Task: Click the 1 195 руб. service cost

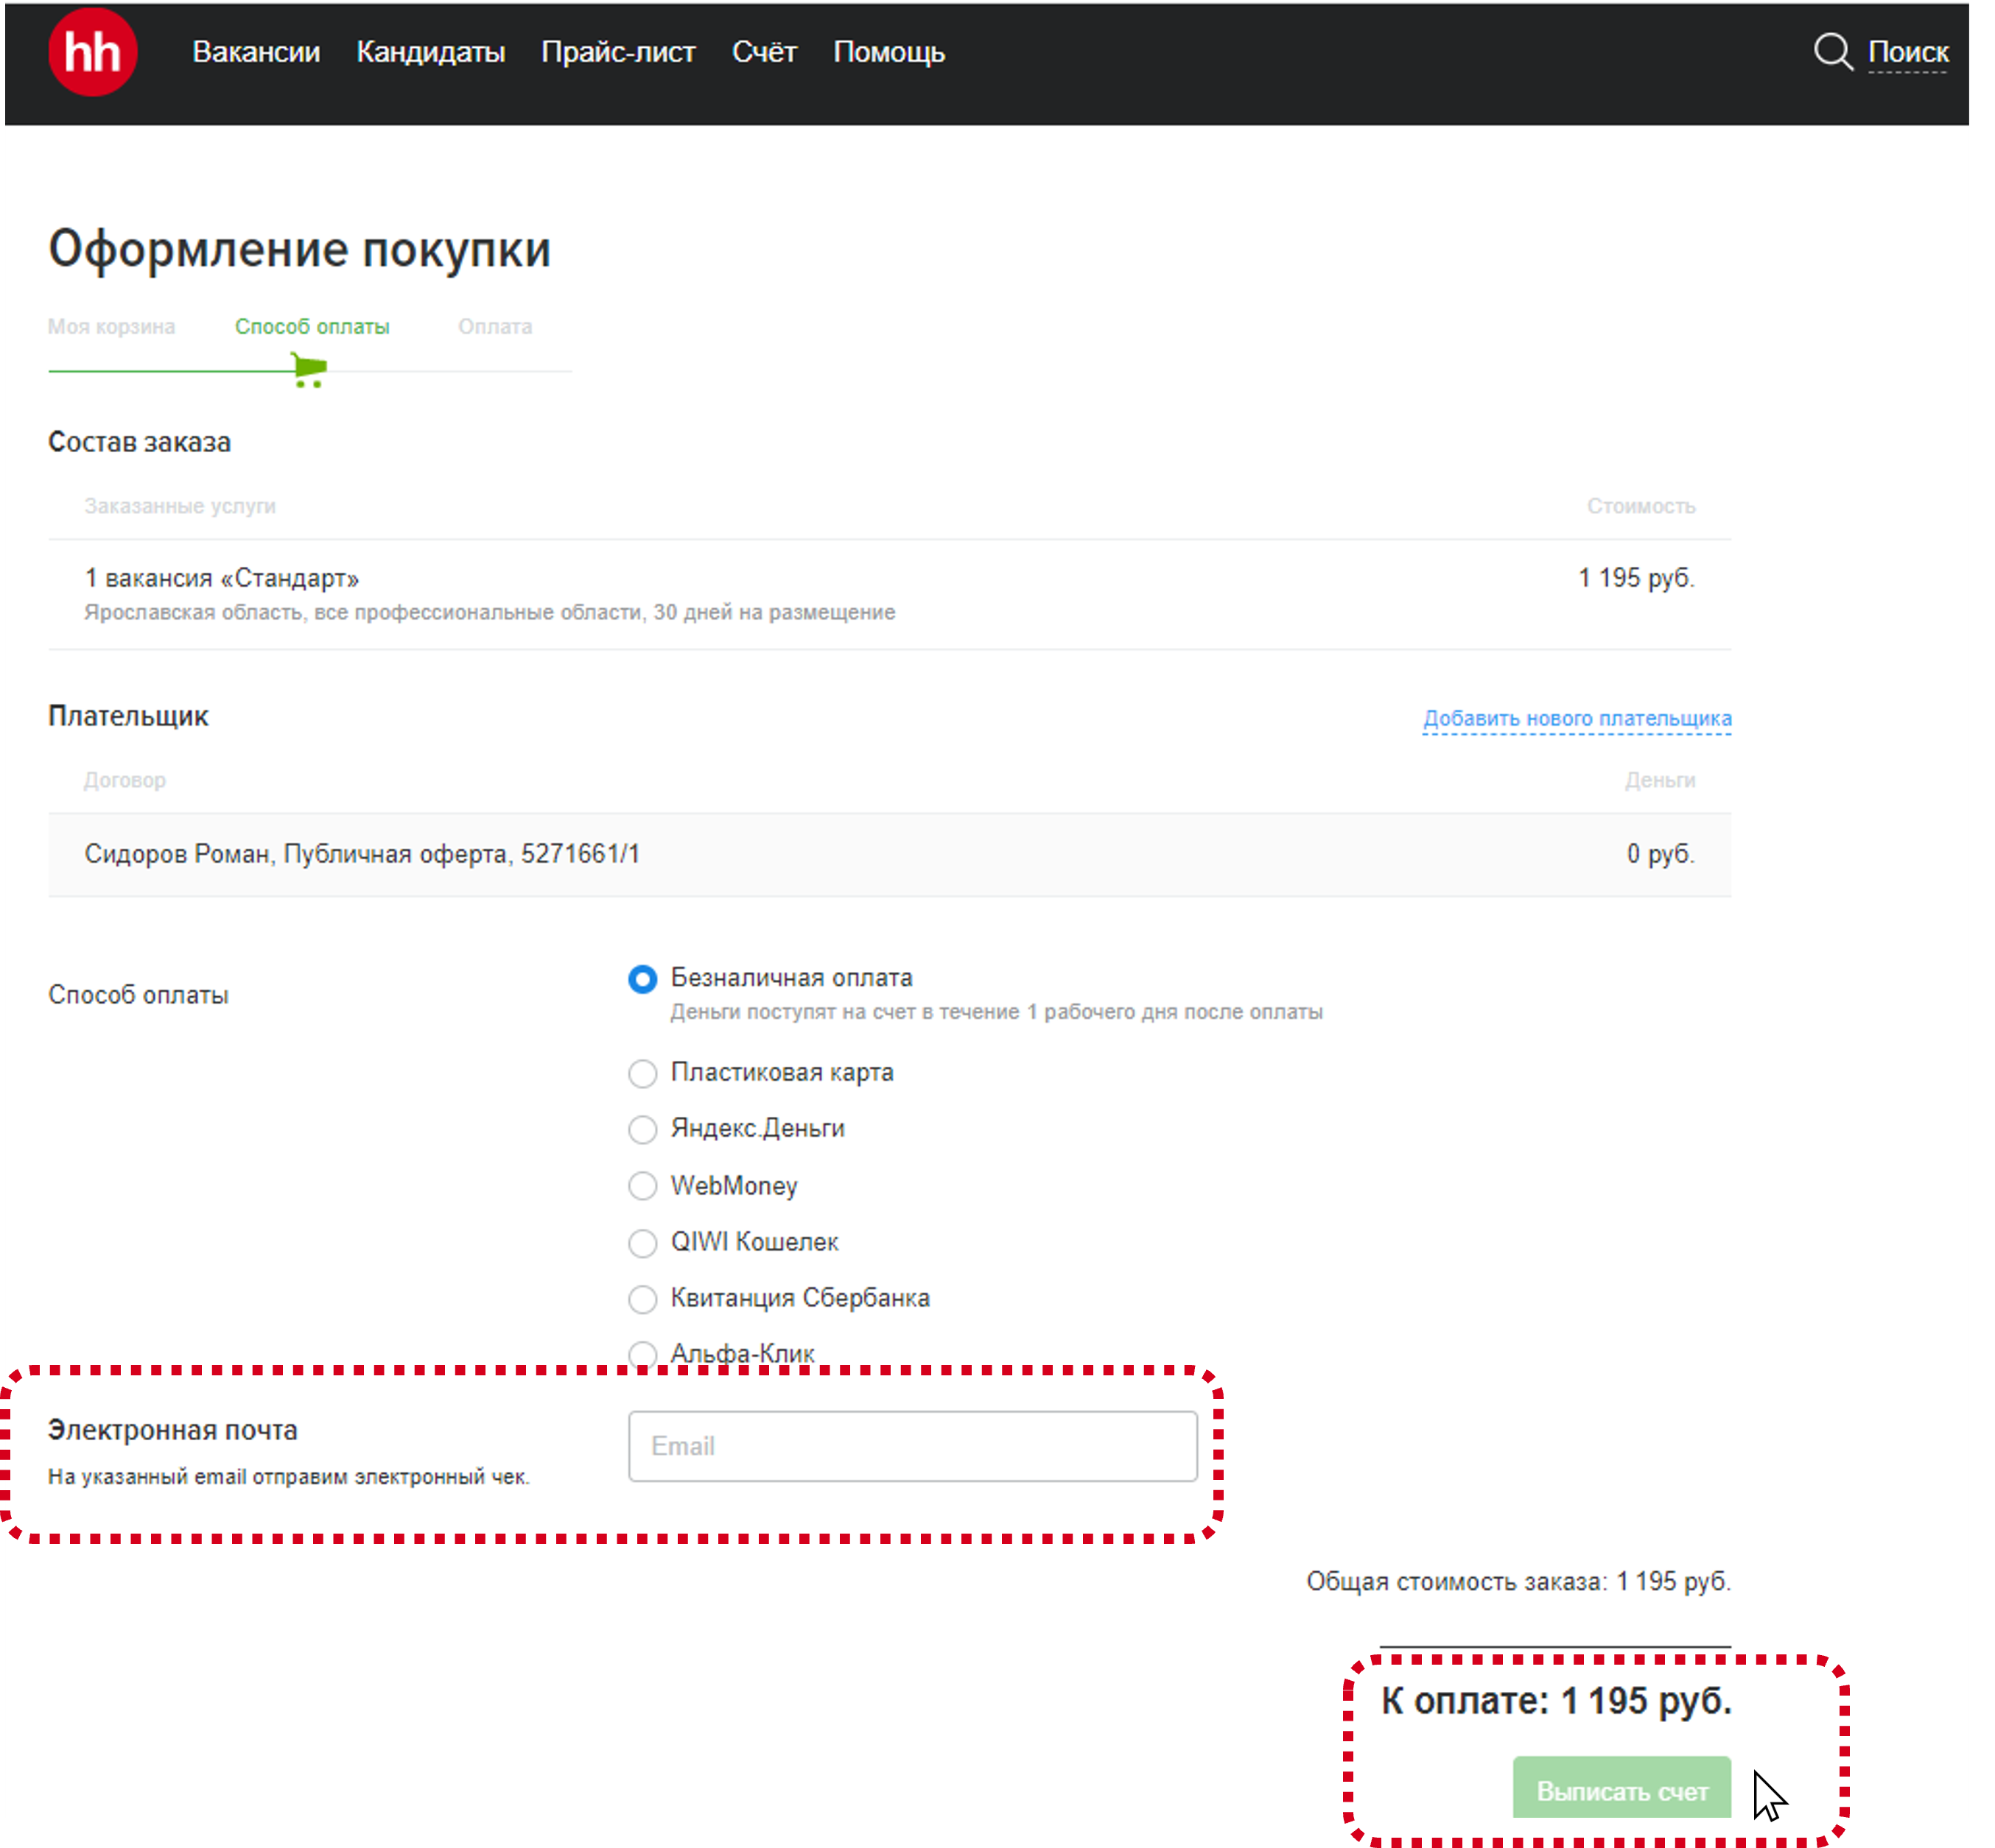Action: [x=1637, y=578]
